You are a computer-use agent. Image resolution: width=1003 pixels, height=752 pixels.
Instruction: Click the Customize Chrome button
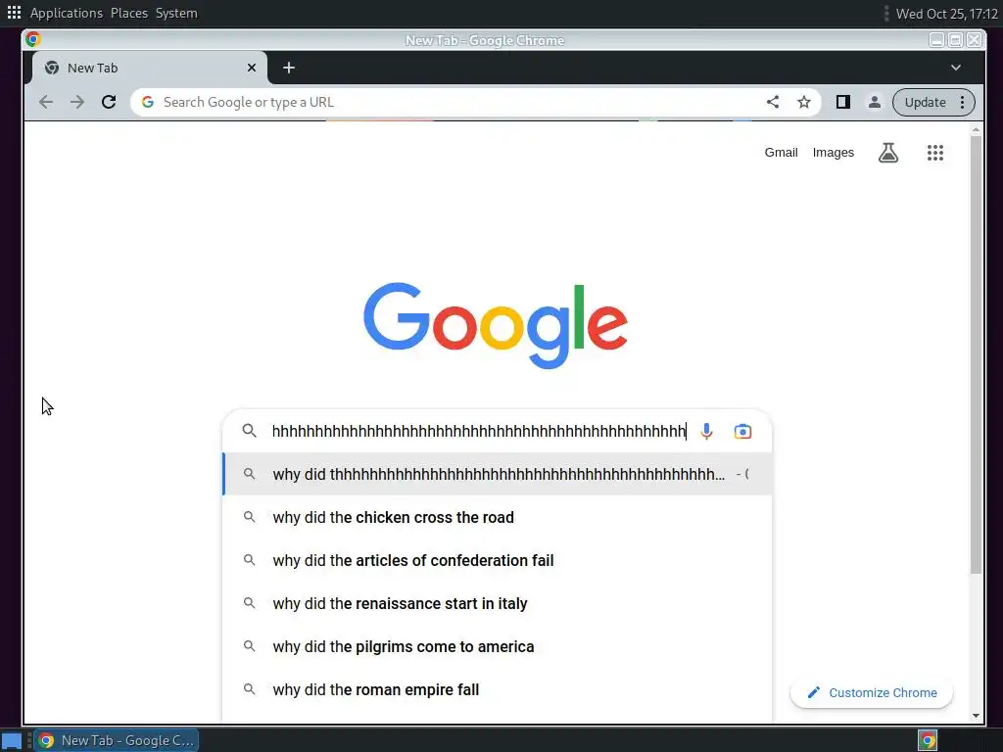(871, 692)
